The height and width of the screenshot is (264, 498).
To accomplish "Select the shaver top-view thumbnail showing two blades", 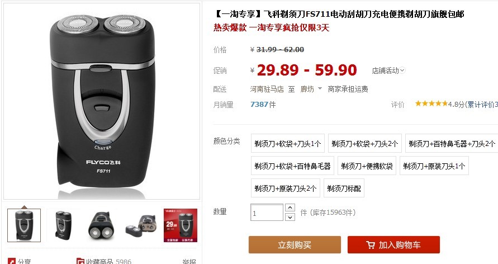I will click(x=102, y=225).
